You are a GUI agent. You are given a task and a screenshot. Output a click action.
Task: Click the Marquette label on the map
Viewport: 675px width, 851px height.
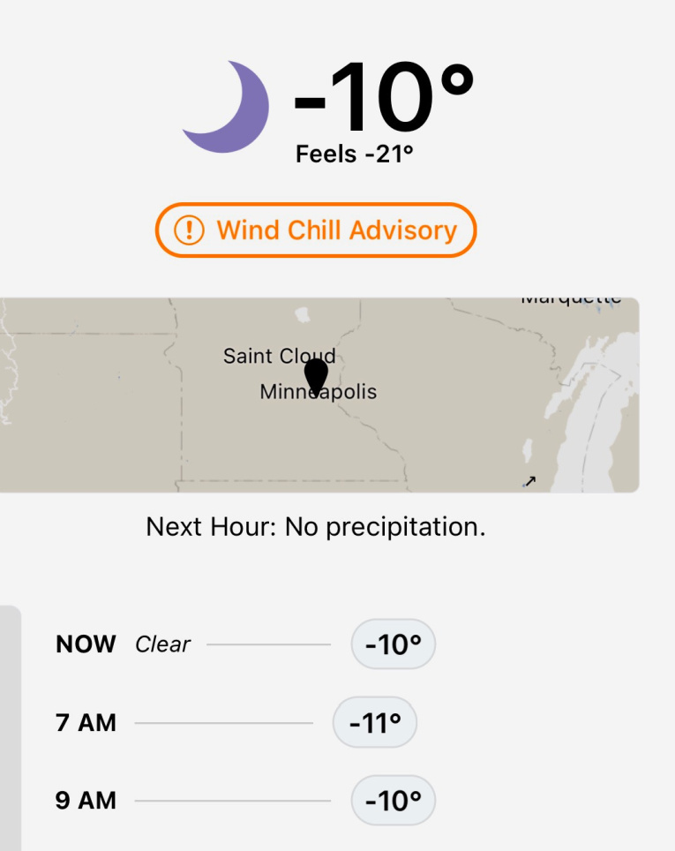pos(571,300)
